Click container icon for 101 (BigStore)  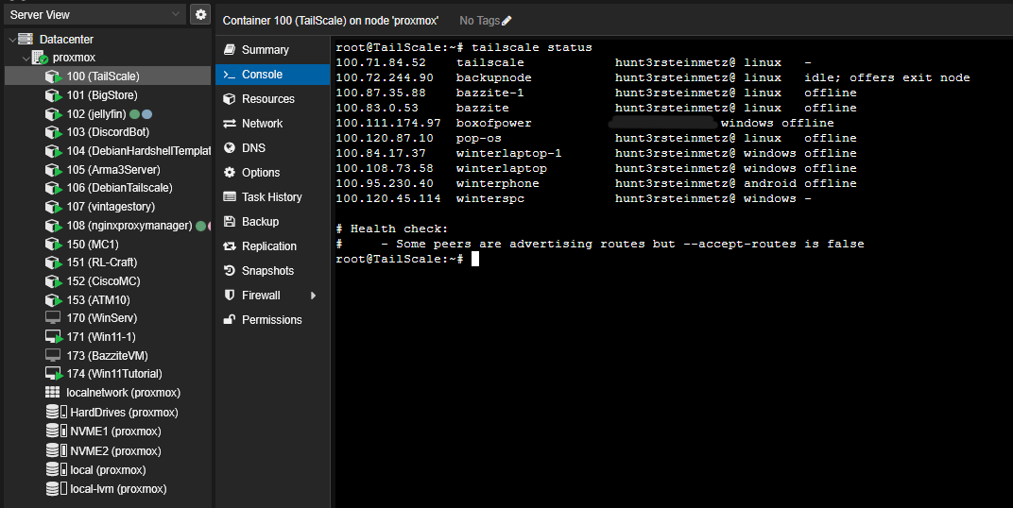(x=54, y=95)
